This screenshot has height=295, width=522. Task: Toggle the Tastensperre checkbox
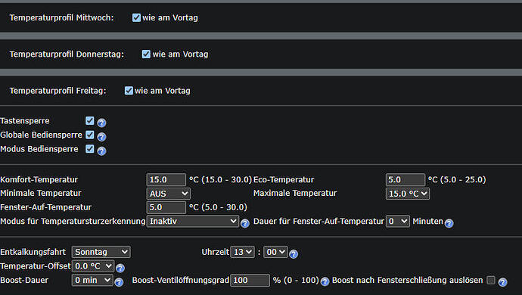[89, 120]
